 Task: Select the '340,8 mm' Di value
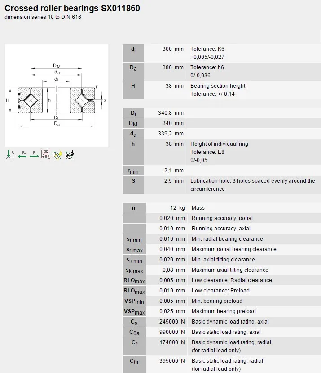click(x=171, y=113)
